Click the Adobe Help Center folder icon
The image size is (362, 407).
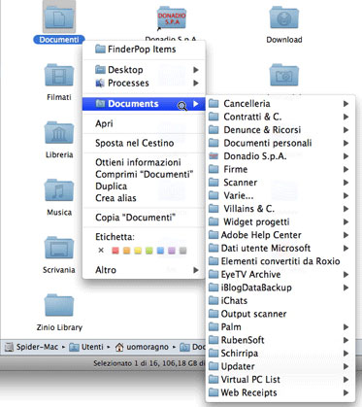(x=214, y=235)
